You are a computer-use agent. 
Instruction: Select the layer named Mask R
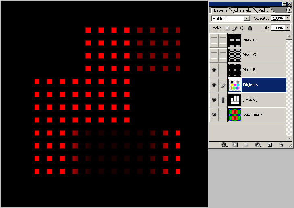[x=249, y=70]
